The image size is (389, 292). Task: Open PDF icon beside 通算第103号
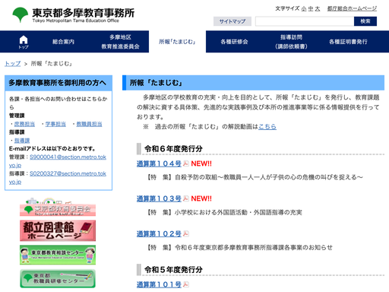(186, 198)
